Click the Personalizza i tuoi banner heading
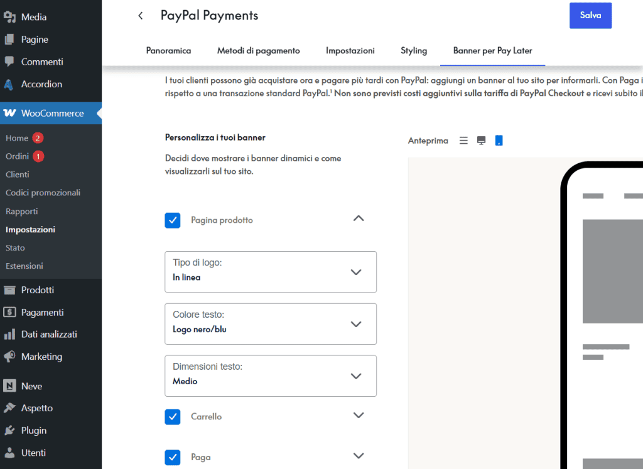The width and height of the screenshot is (643, 469). 215,137
